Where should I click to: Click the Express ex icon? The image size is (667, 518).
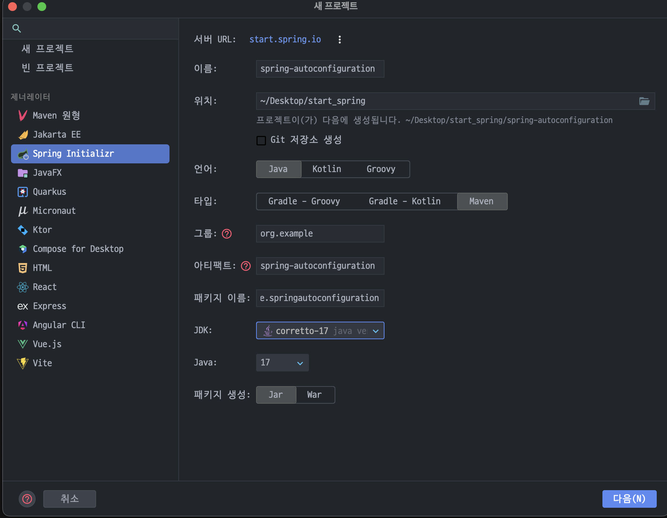(23, 306)
